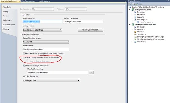This screenshot has height=103, width=170.
Task: Click the Refresh icon in Solution Explorer
Action: [137, 4]
